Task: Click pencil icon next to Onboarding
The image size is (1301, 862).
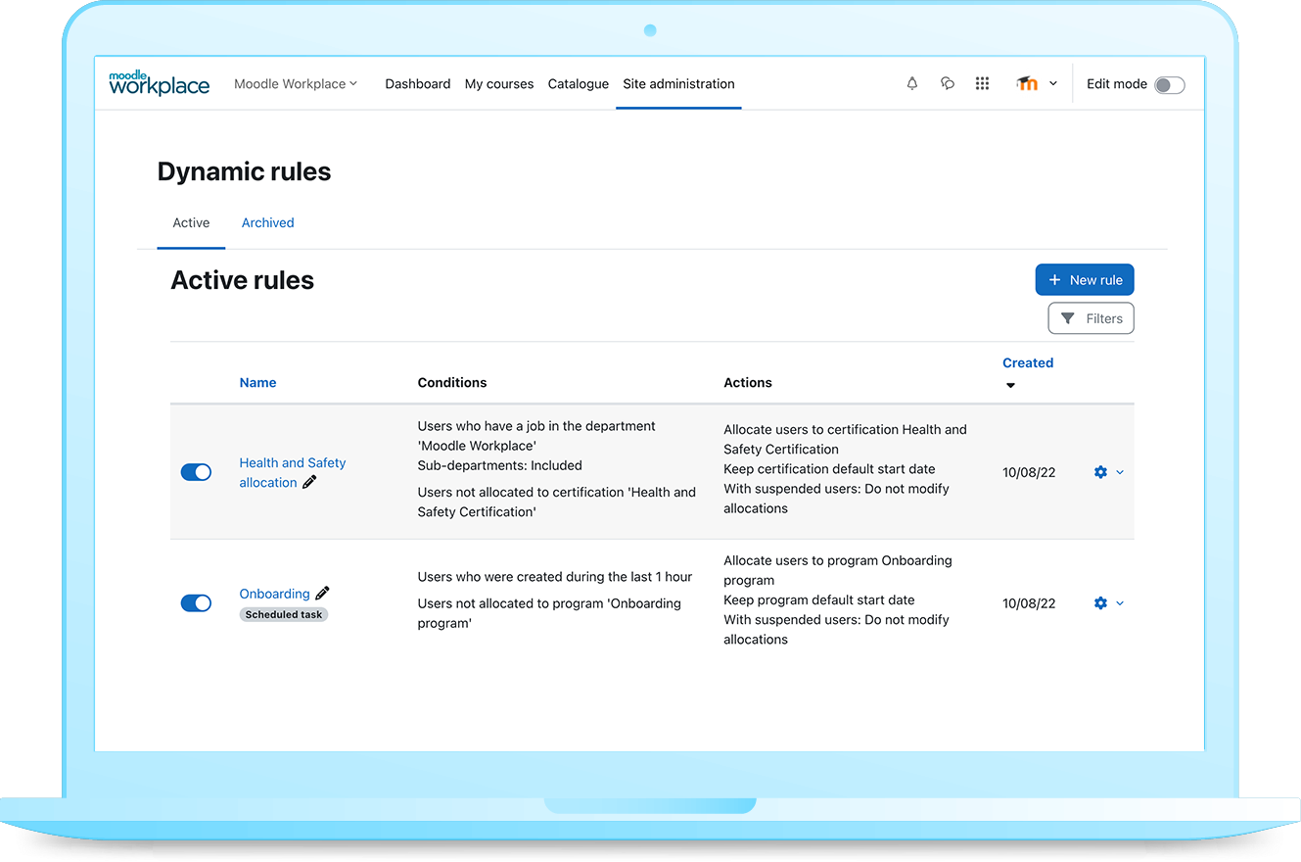Action: 322,593
